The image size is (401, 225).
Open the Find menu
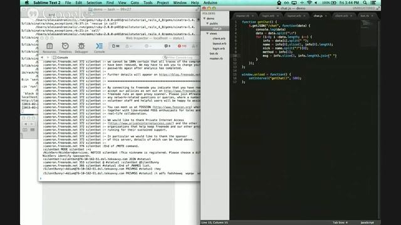(x=110, y=2)
